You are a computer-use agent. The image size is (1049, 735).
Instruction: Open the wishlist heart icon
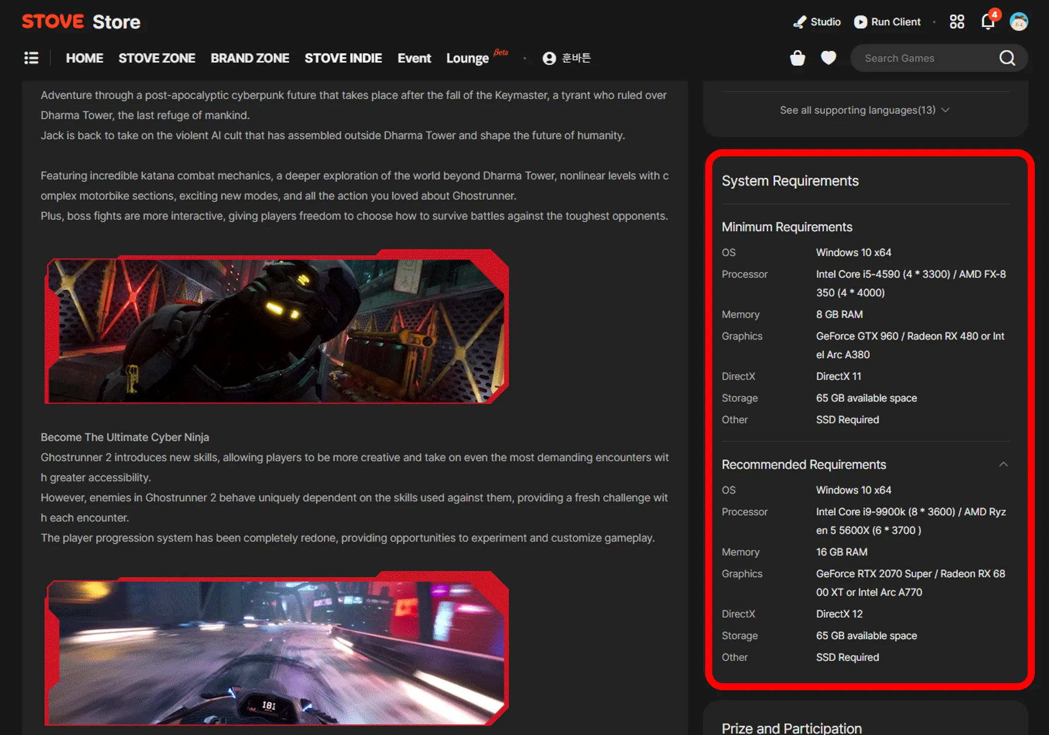pos(828,58)
